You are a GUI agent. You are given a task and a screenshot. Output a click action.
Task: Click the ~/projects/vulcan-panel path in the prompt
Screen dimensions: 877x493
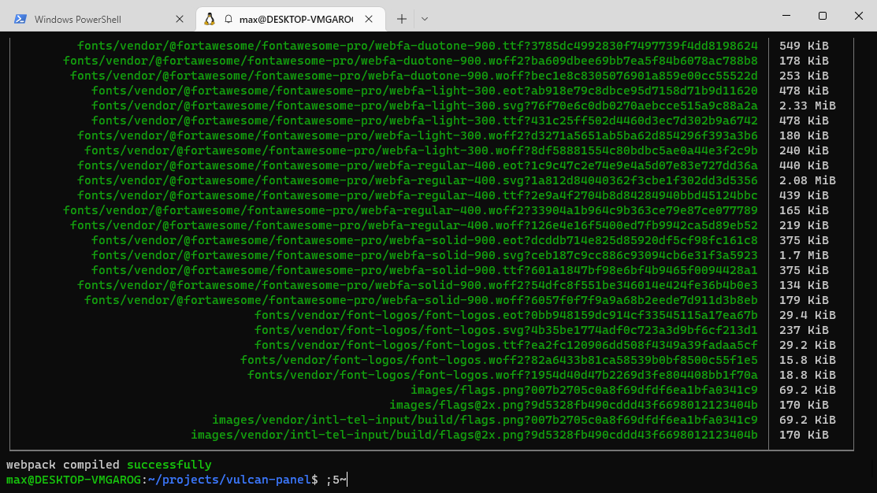pos(229,480)
